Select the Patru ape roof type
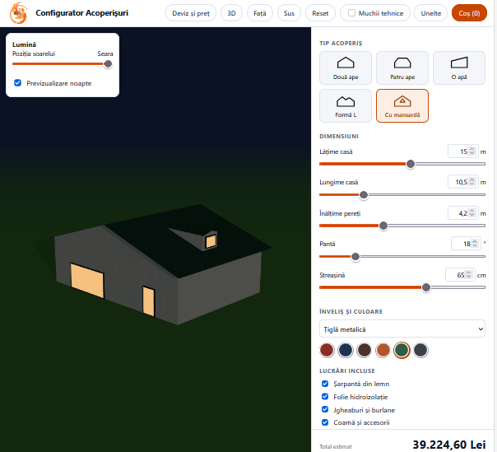The width and height of the screenshot is (497, 452). [402, 68]
